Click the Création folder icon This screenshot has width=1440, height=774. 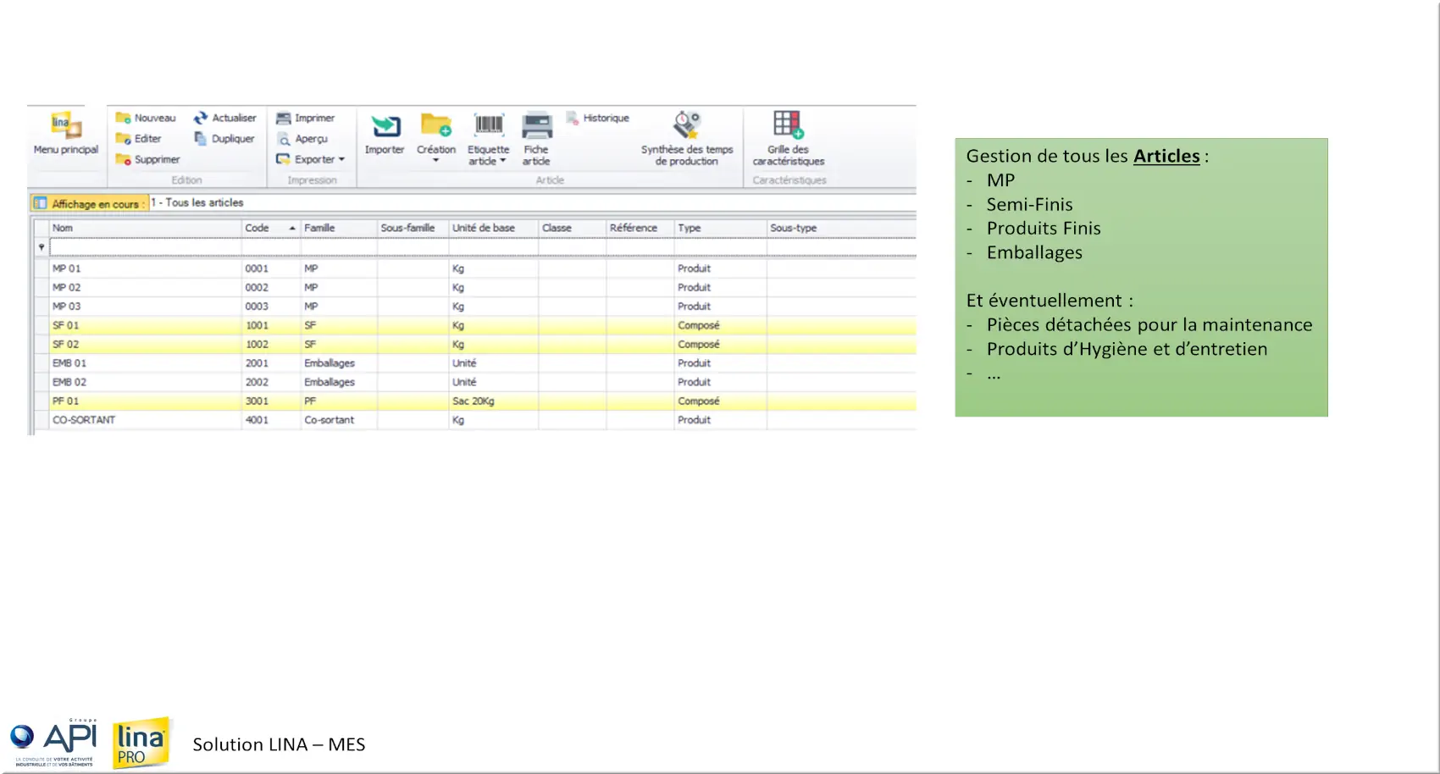(436, 125)
